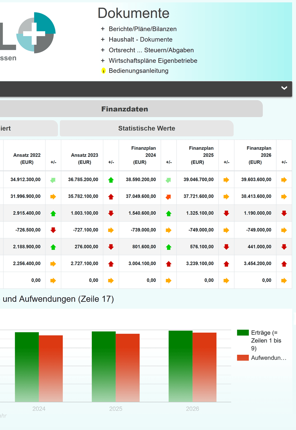Expand the dark bar with the chevron

pos(284,88)
